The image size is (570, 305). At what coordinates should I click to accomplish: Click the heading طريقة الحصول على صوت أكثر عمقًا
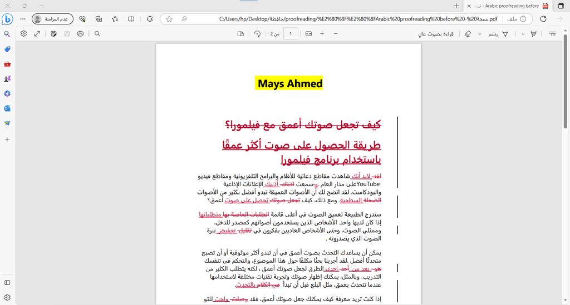(302, 145)
